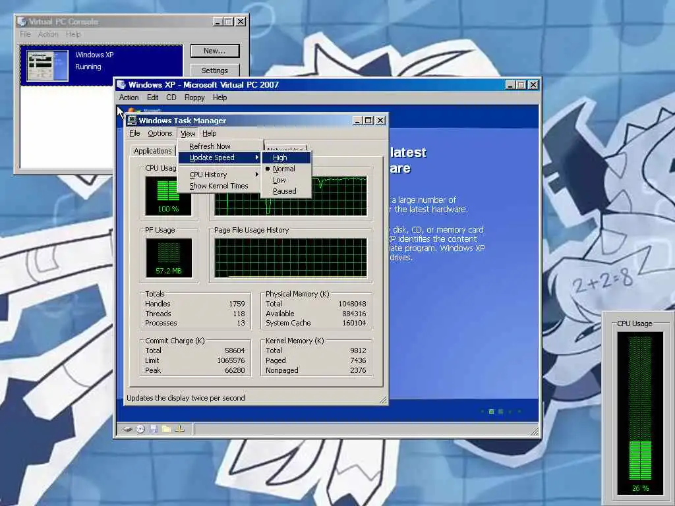This screenshot has height=506, width=675.
Task: Open the Edit menu in Virtual PC 2007 window
Action: [152, 98]
